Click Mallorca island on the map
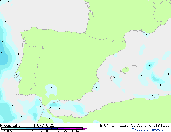The width and height of the screenshot is (171, 132). pos(125,70)
